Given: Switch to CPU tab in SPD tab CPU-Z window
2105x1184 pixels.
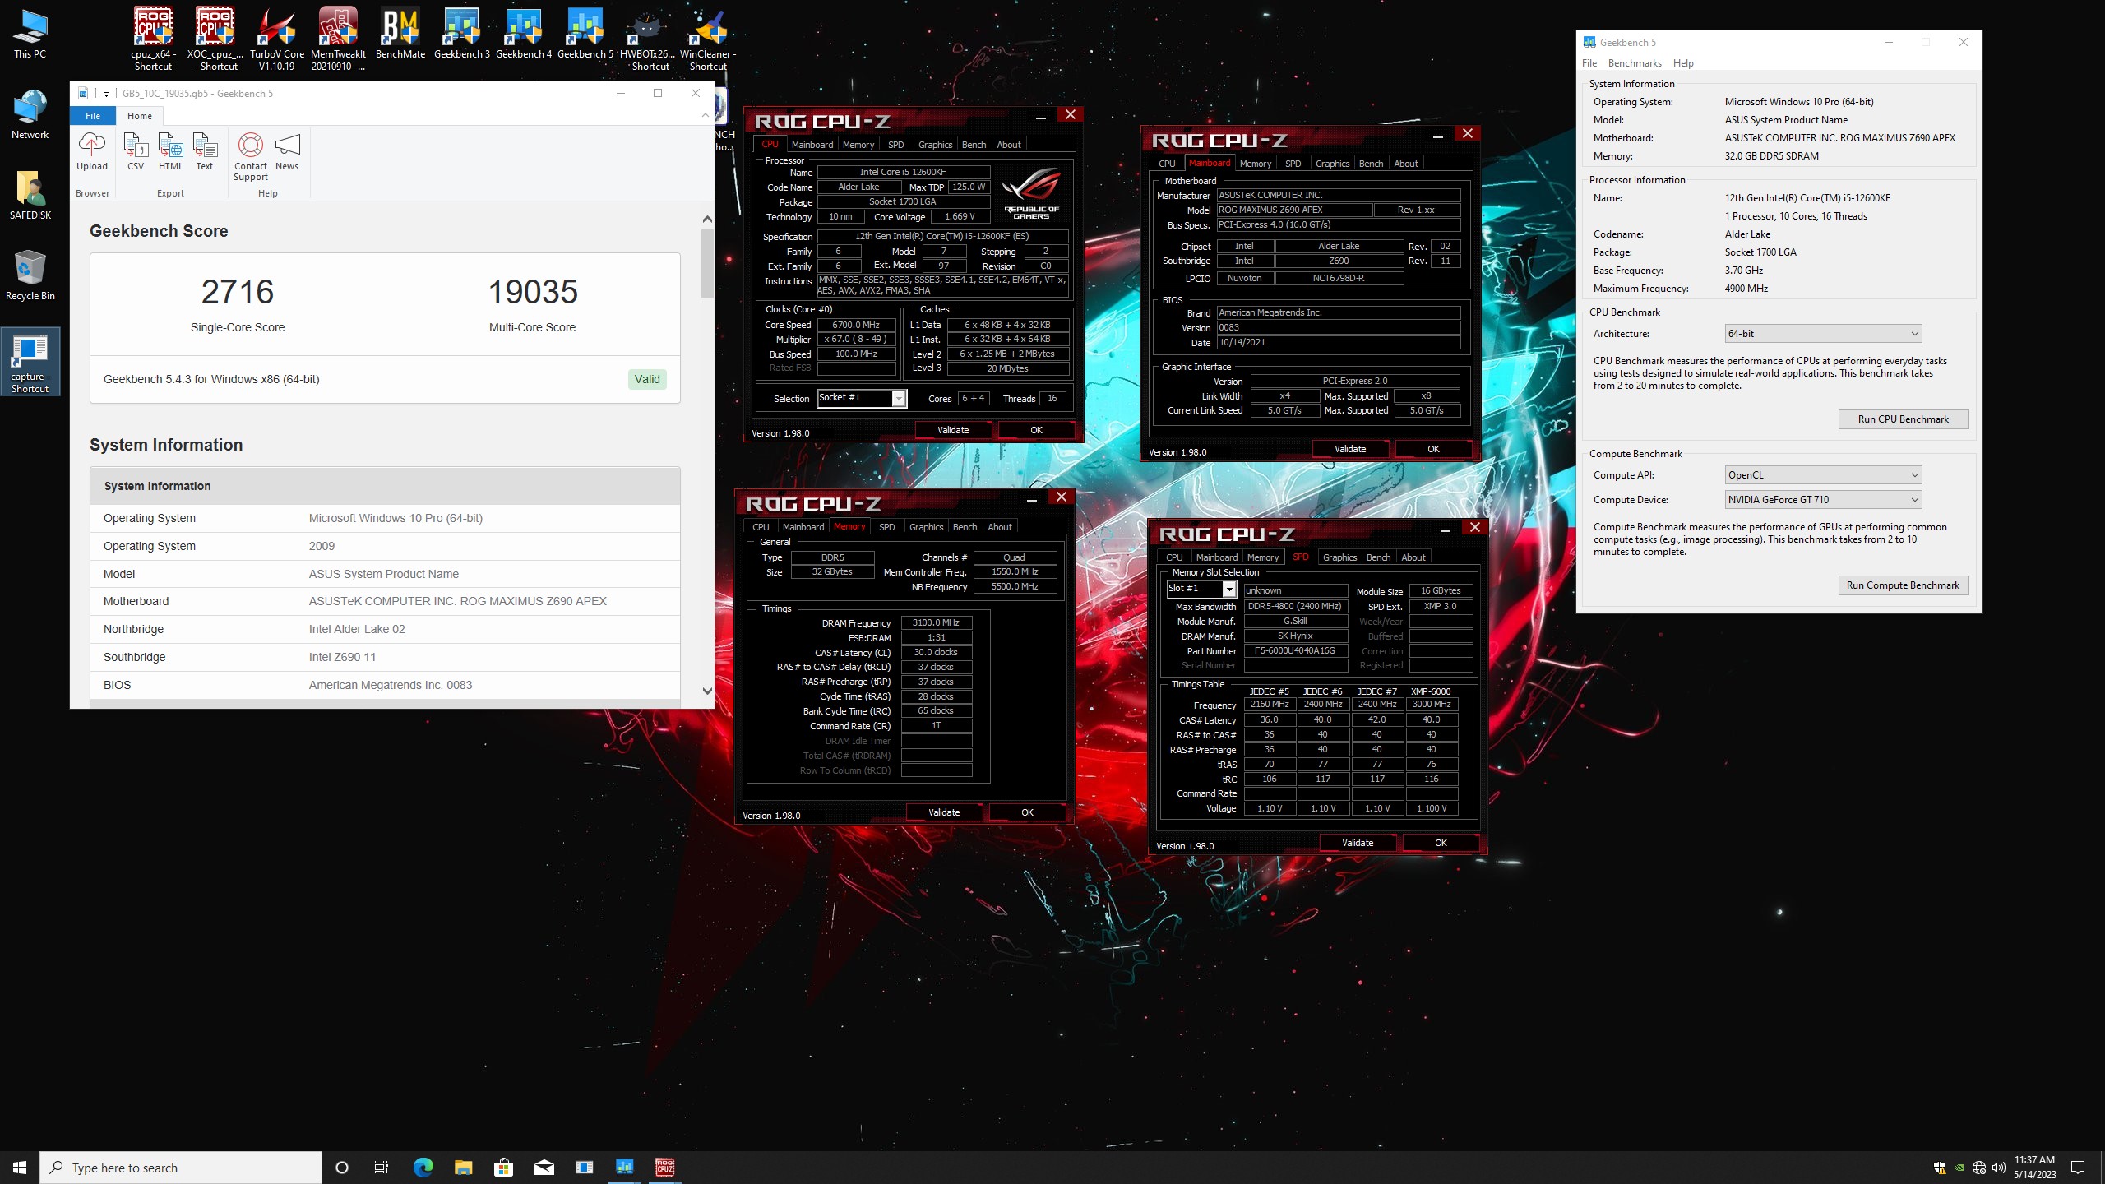Looking at the screenshot, I should click(1174, 557).
